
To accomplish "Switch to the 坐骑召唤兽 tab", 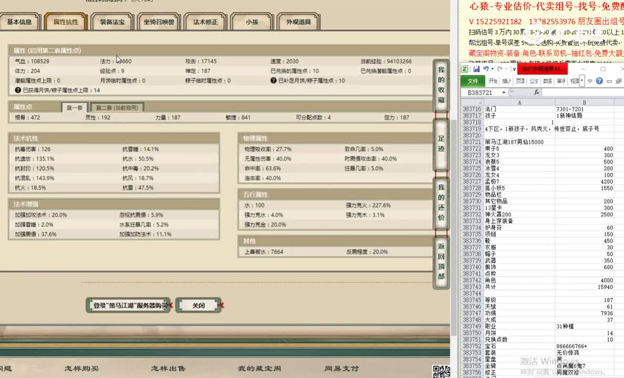I will pyautogui.click(x=159, y=22).
